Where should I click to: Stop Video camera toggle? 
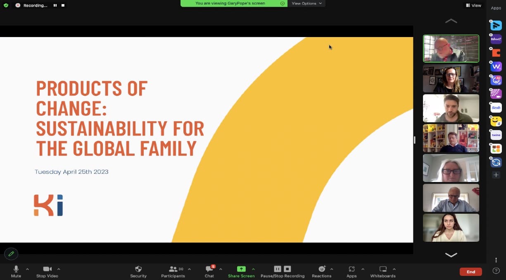click(47, 272)
